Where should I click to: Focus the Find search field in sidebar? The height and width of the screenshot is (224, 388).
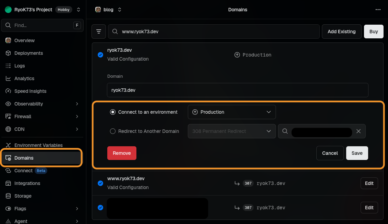[x=42, y=25]
